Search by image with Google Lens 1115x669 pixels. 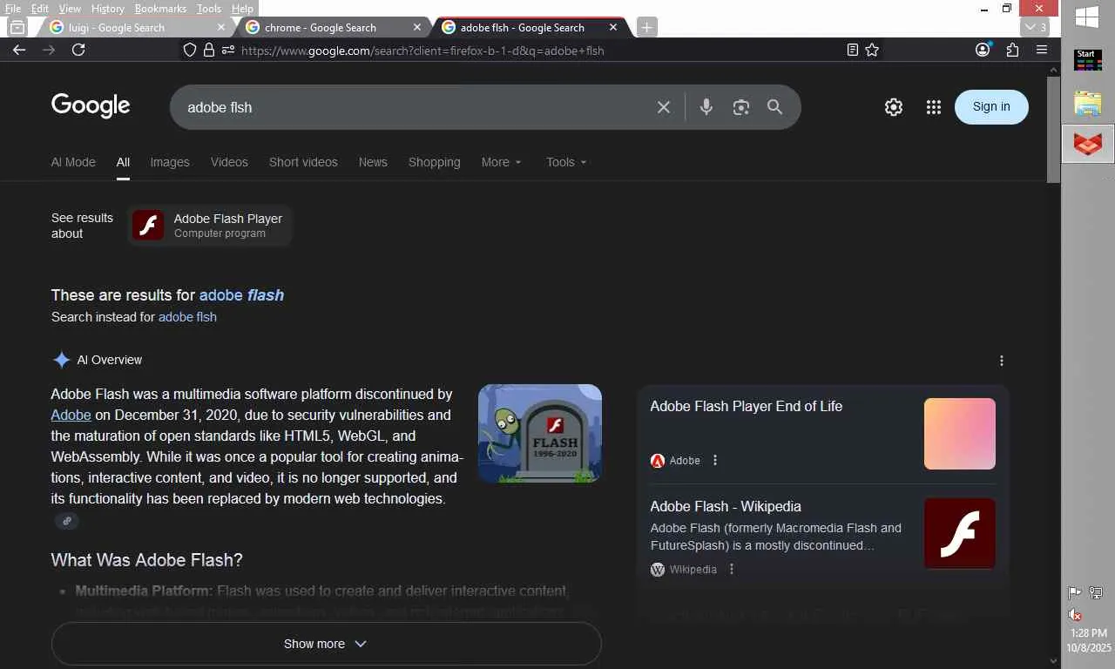click(x=741, y=107)
